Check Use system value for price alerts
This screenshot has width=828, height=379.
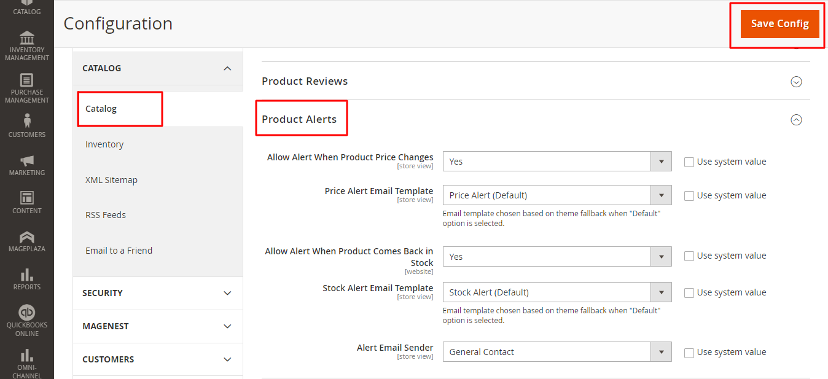689,162
